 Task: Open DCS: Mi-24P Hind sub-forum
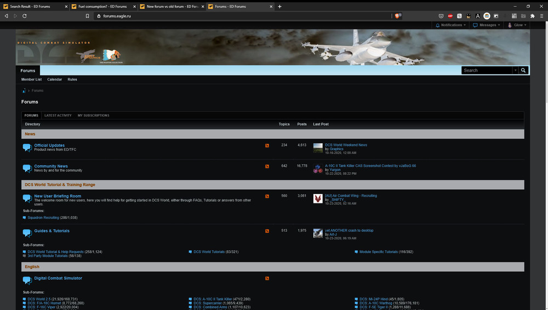pos(374,299)
